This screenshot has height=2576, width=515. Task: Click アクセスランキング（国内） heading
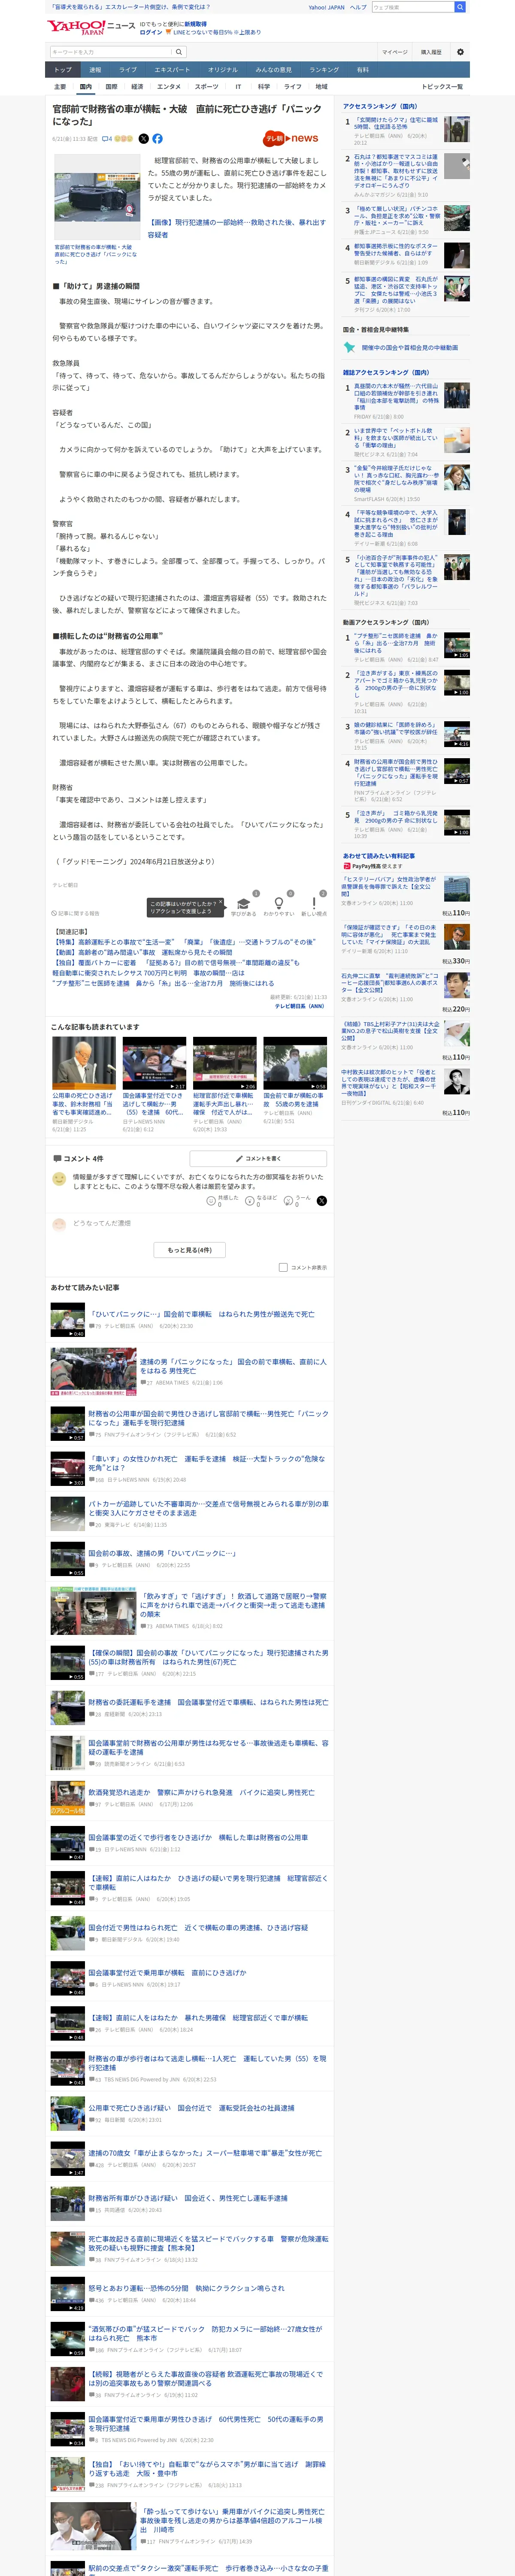[x=380, y=106]
